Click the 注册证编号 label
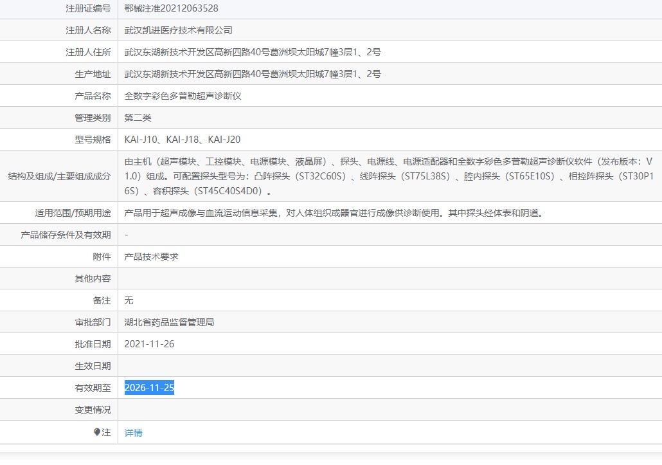 click(x=88, y=8)
